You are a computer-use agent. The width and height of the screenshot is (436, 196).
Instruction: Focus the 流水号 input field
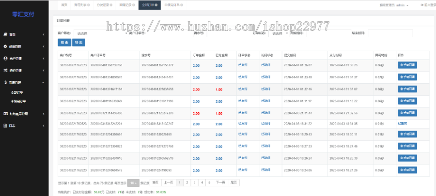click(230, 33)
